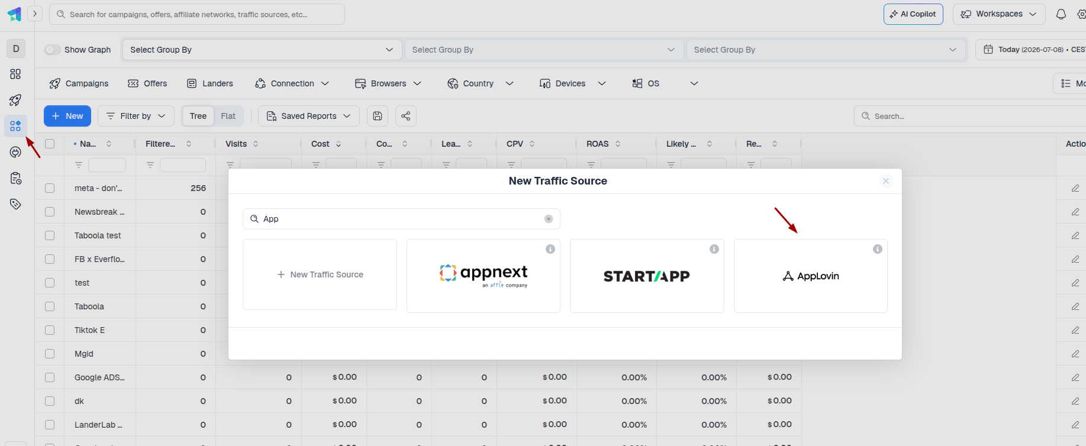This screenshot has width=1086, height=446.
Task: Click the share report icon
Action: 406,116
